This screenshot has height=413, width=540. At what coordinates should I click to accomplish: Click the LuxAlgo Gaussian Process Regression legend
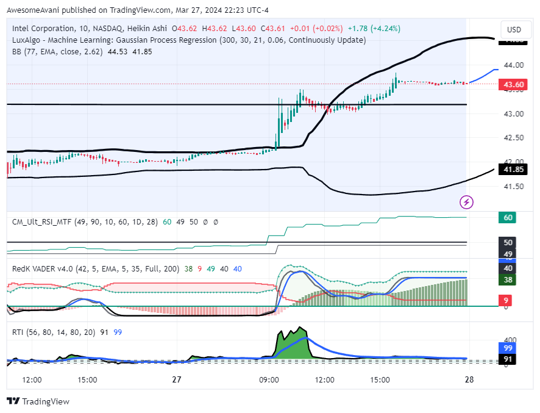click(189, 40)
